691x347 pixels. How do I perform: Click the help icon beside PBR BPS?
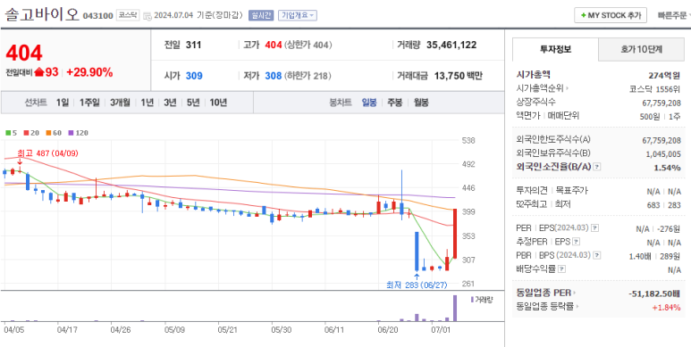point(597,255)
